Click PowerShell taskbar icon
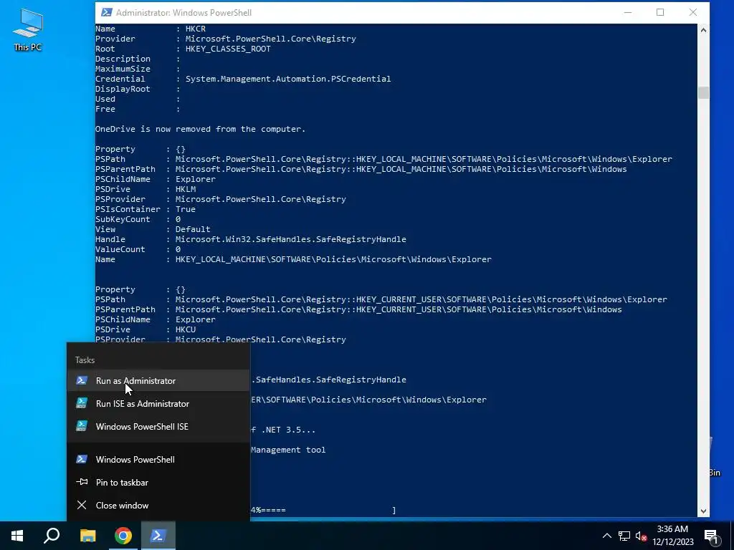This screenshot has height=550, width=734. tap(158, 536)
